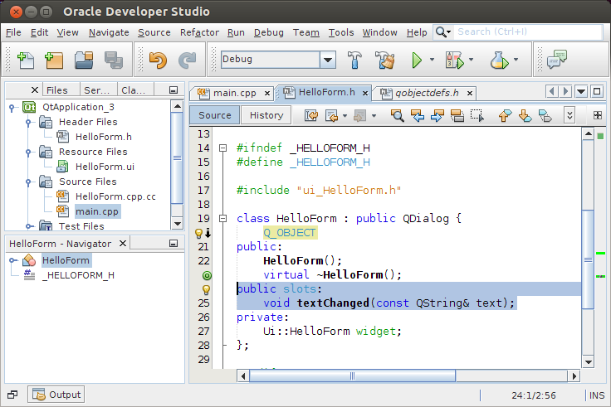Open the Refactor menu
Image resolution: width=611 pixels, height=407 pixels.
[199, 32]
